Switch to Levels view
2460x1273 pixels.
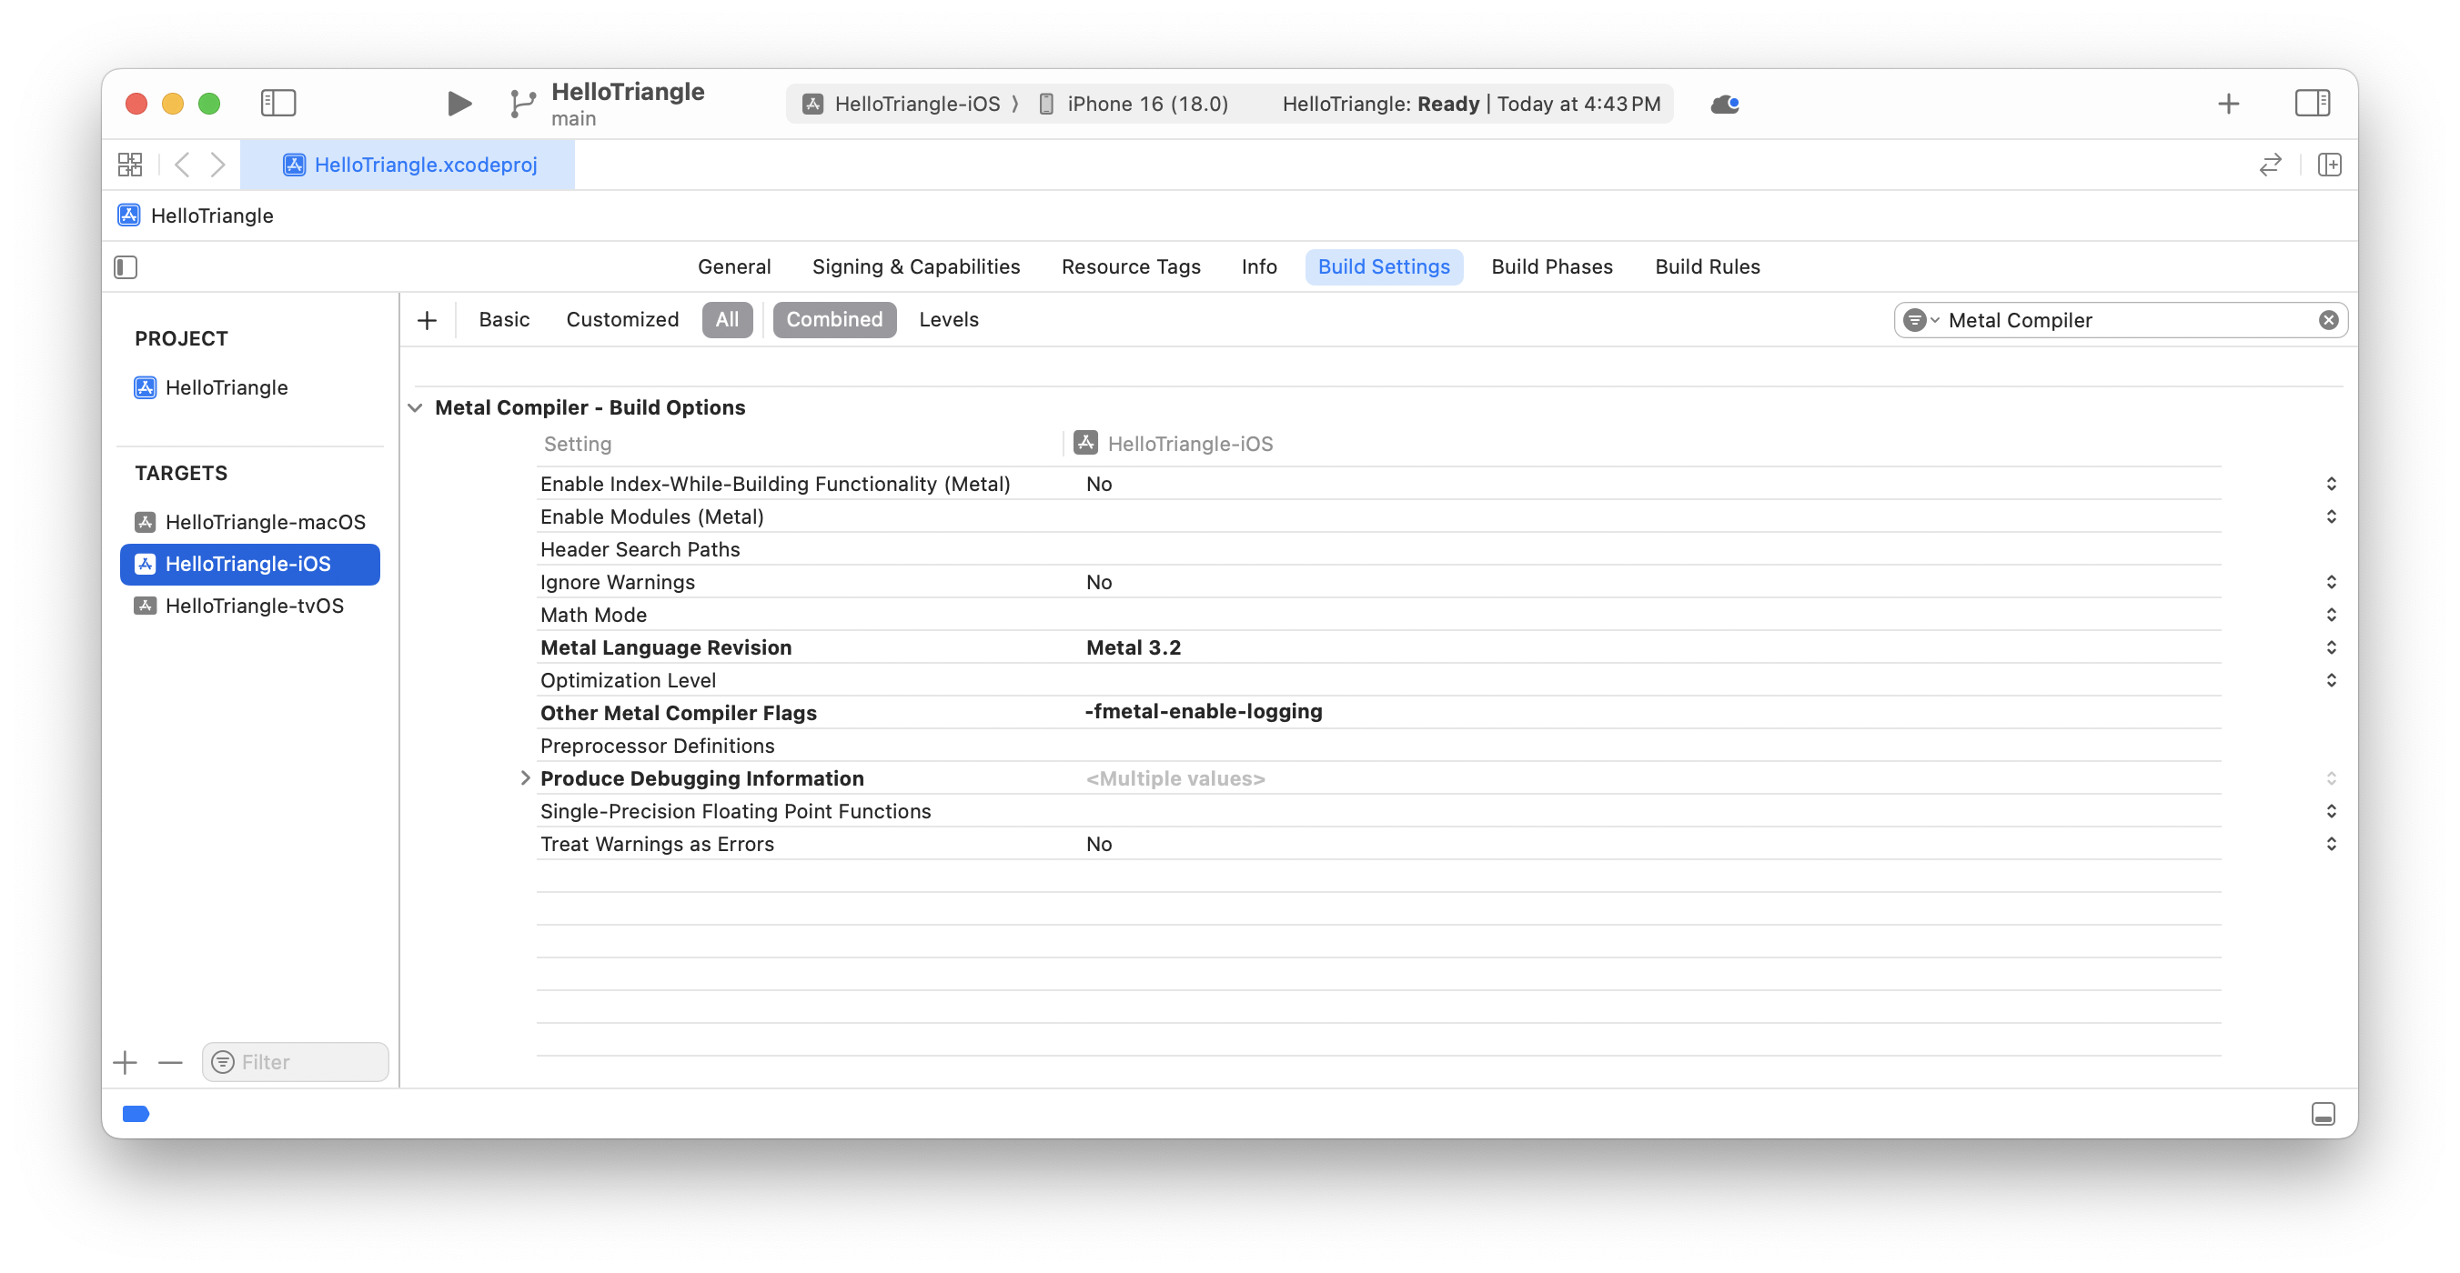[x=948, y=320]
